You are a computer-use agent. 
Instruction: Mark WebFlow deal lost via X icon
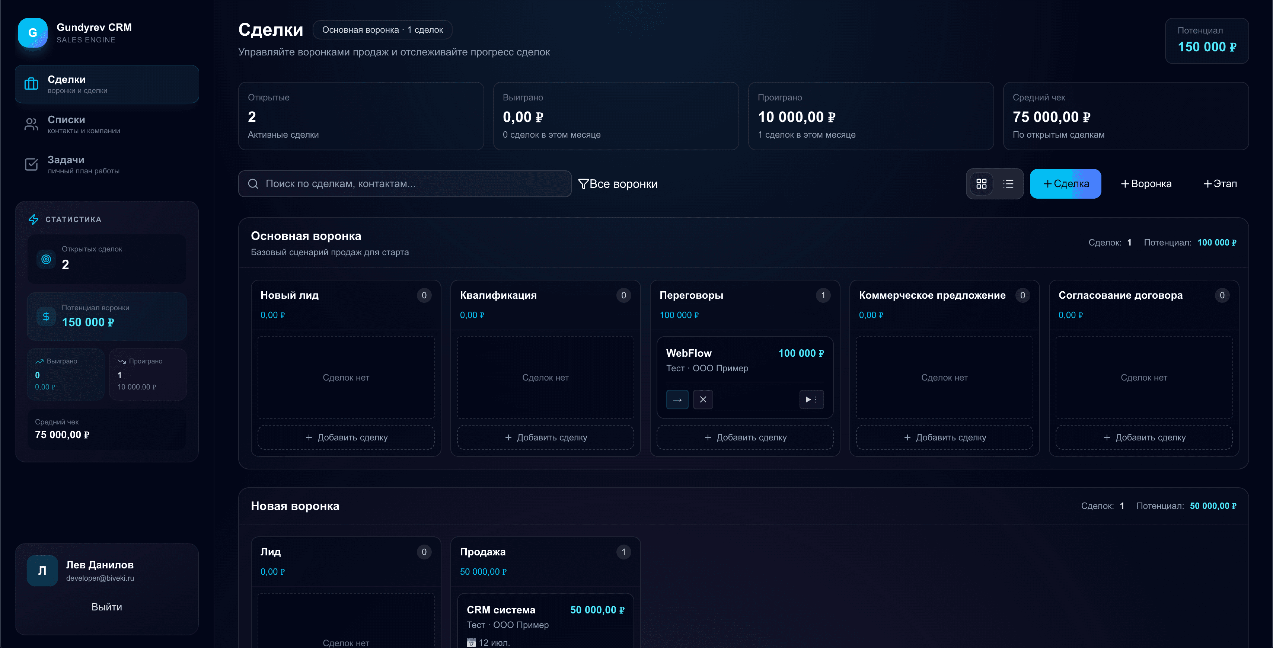pos(703,399)
